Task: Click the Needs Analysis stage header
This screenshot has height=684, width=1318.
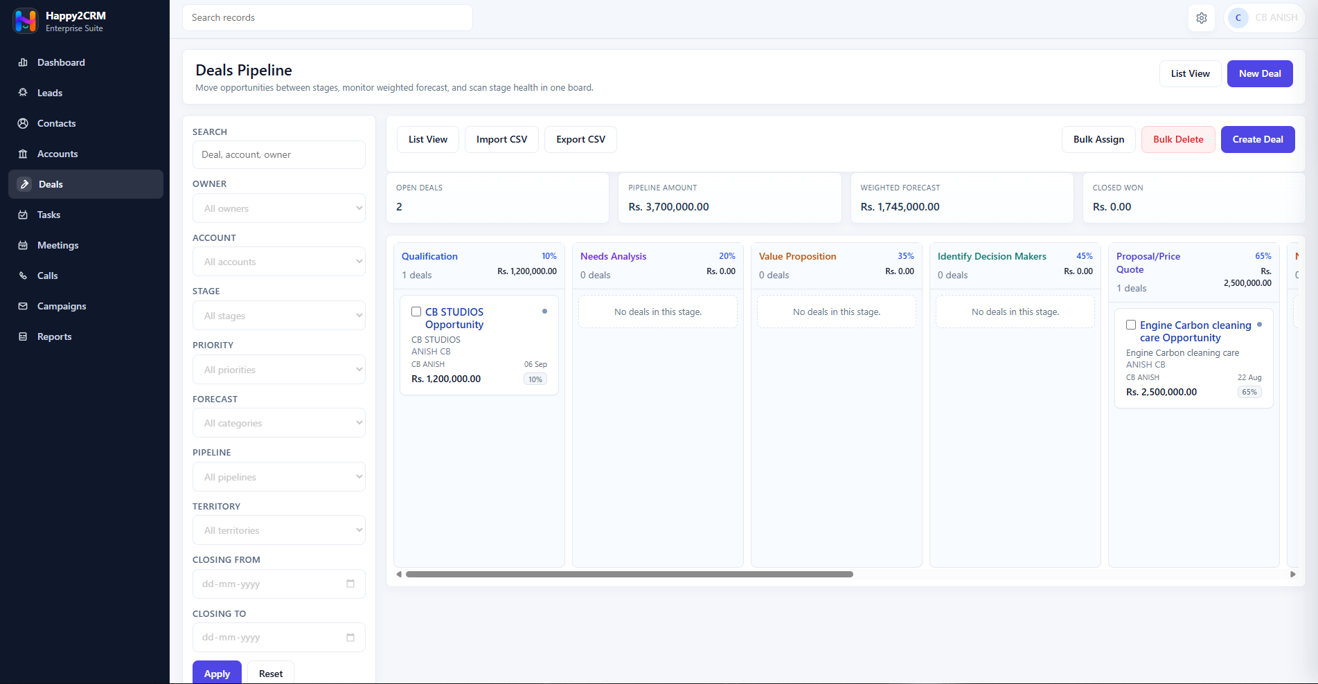Action: (x=613, y=256)
